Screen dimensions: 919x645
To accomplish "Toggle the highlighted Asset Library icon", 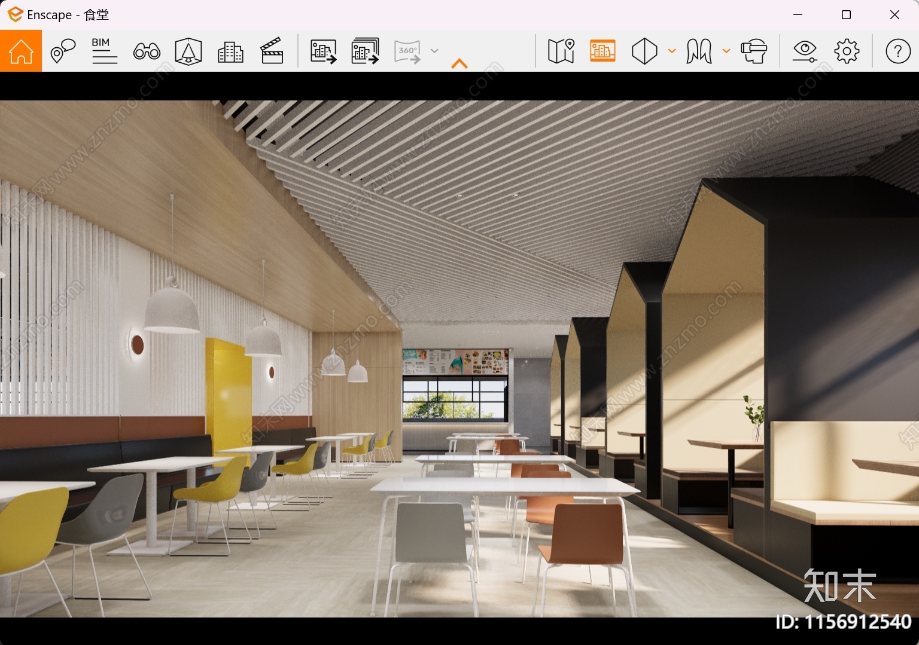I will tap(602, 51).
